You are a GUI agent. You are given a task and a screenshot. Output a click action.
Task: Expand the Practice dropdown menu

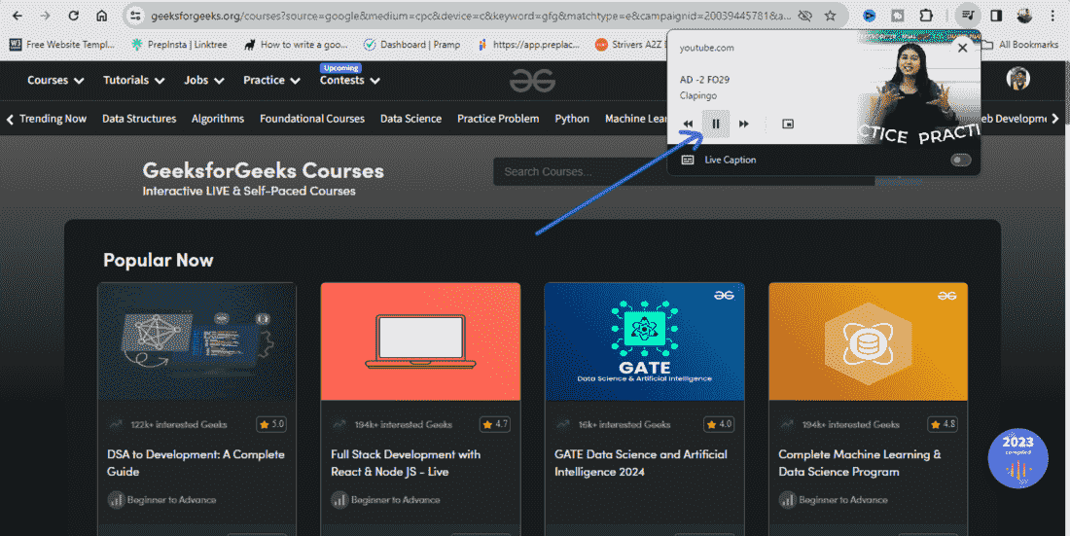[x=271, y=80]
